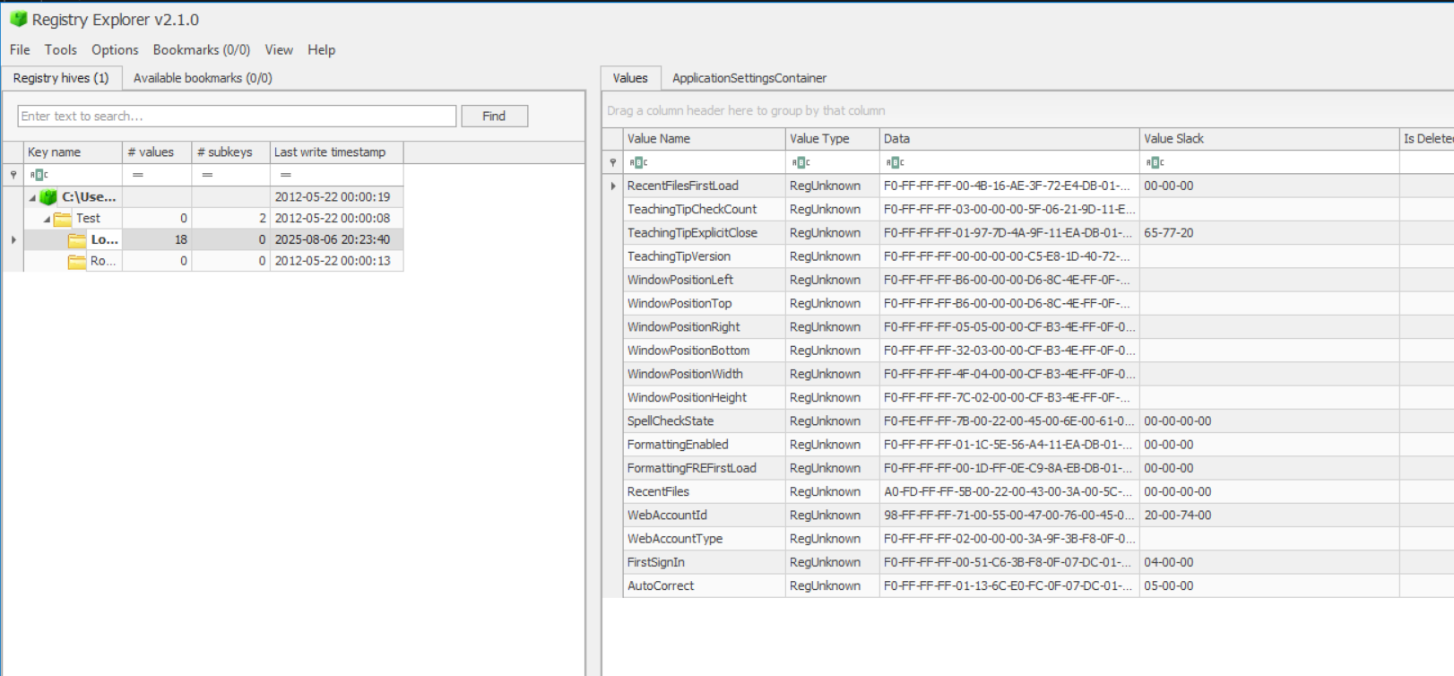The image size is (1454, 676).
Task: Select the SpellCheckState value
Action: 671,420
